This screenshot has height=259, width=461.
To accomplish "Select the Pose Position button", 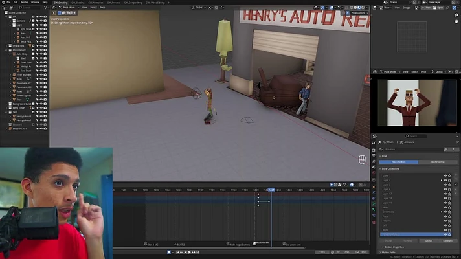I will [398, 162].
